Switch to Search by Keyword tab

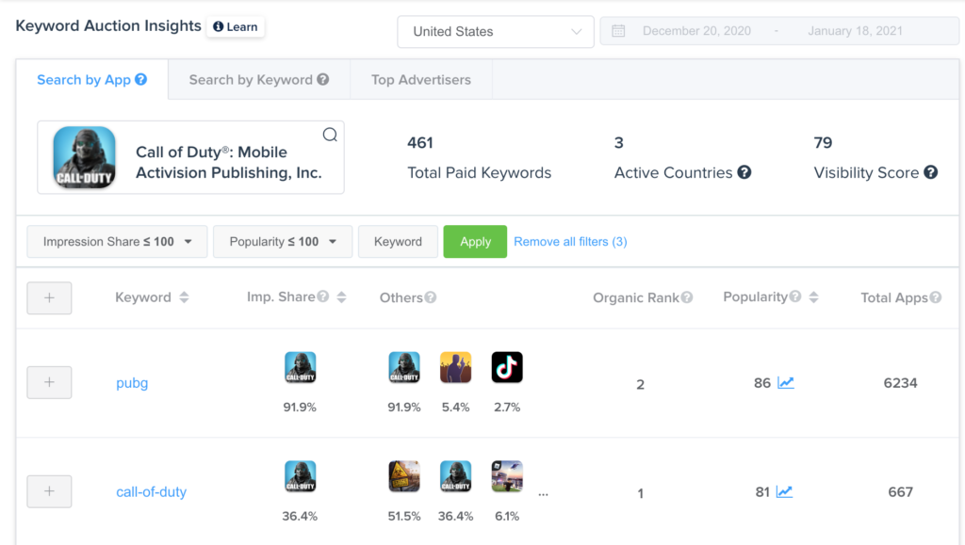pos(258,80)
